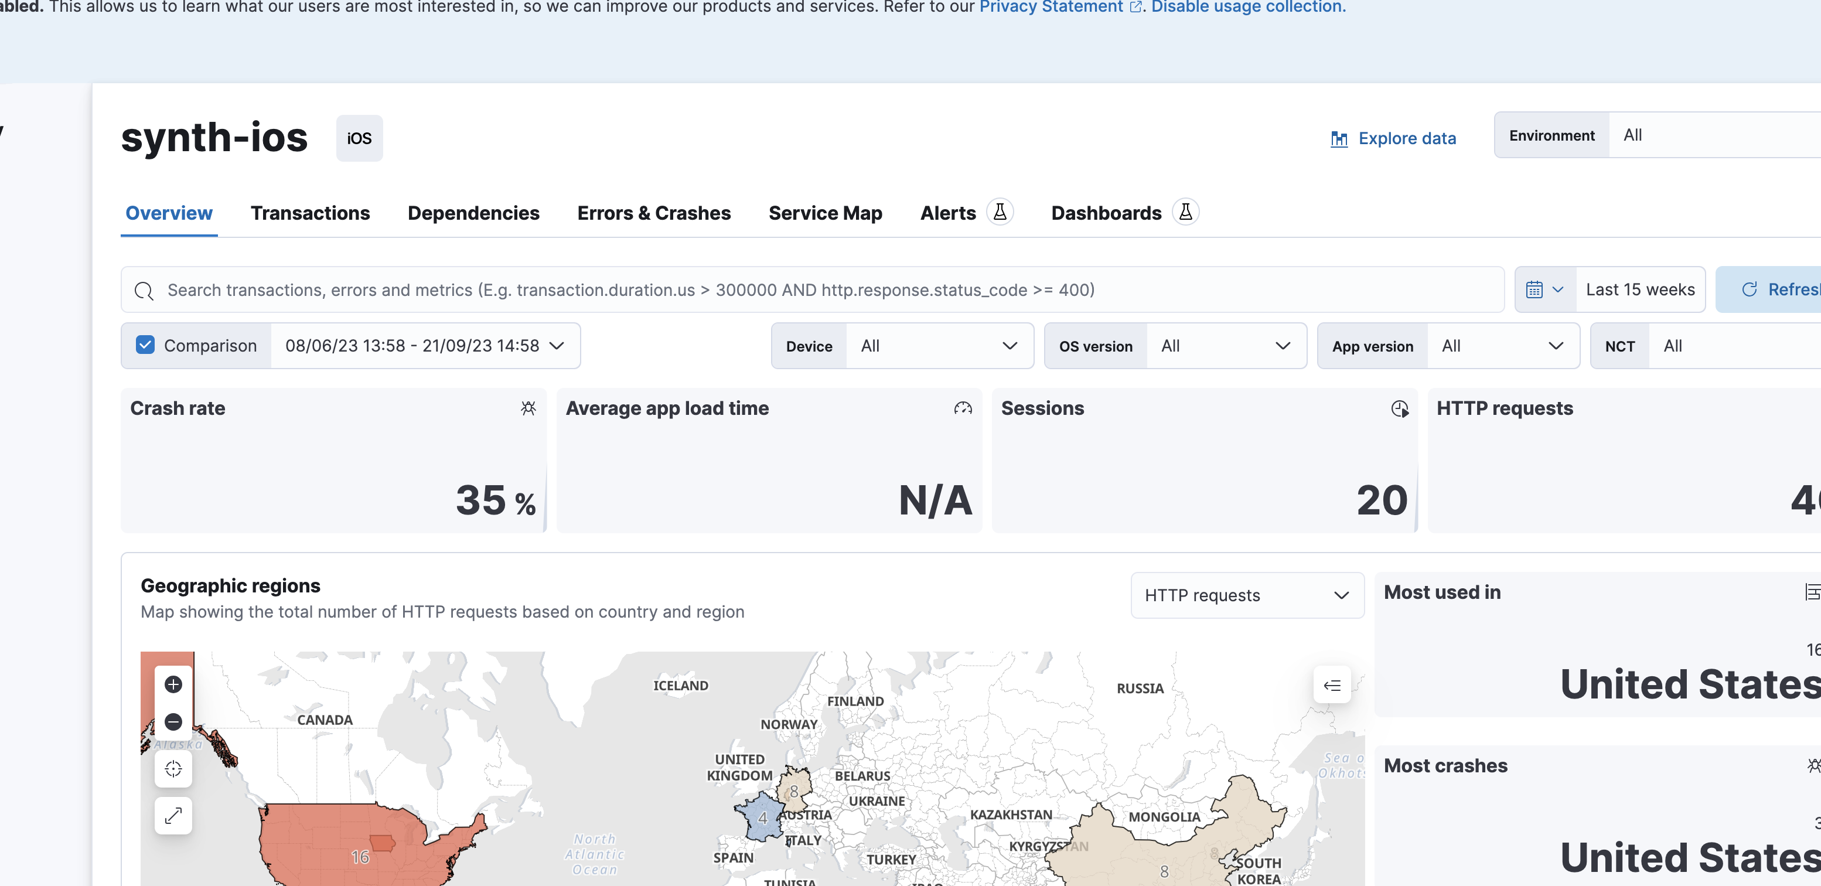Open the Dependencies tab
This screenshot has height=886, width=1821.
[473, 213]
